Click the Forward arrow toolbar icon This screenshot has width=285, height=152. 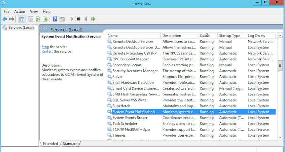click(12, 19)
